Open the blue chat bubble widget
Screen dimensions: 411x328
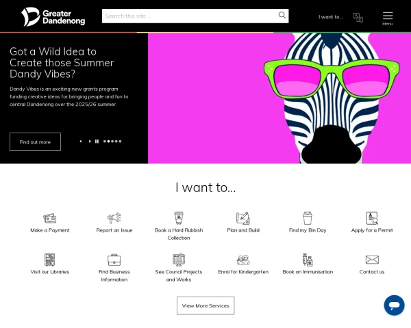tap(394, 305)
